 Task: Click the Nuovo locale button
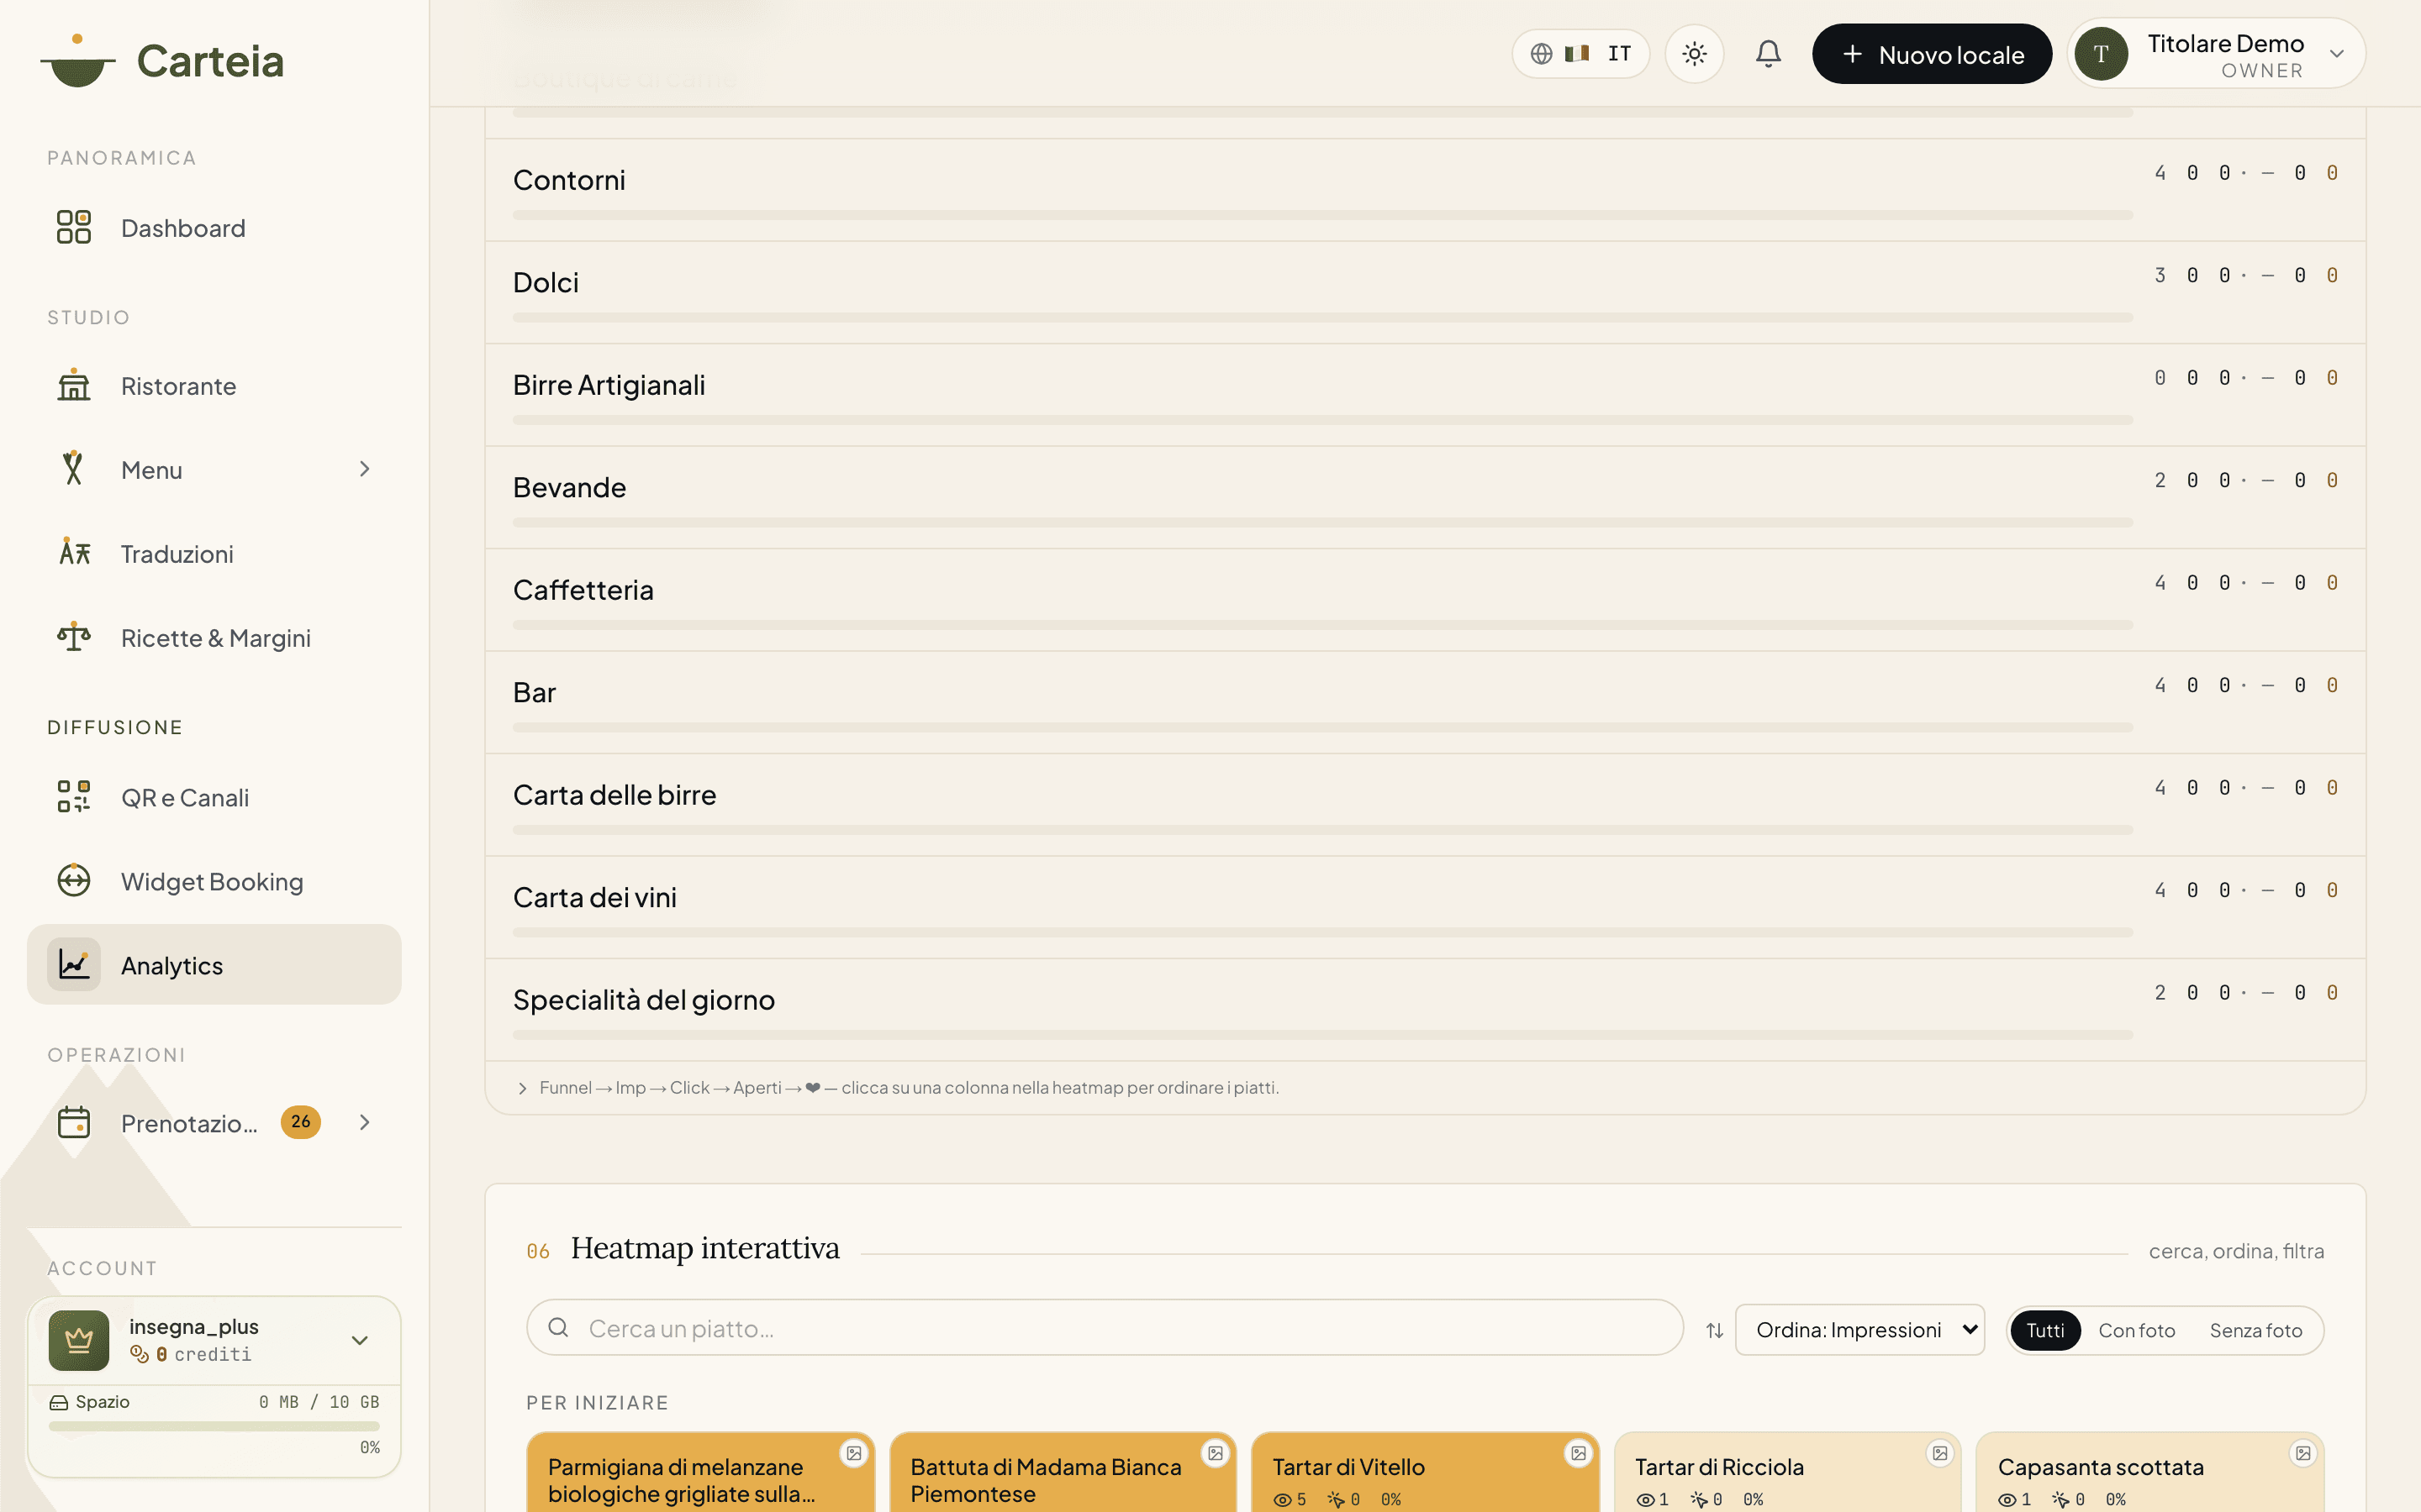1932,54
